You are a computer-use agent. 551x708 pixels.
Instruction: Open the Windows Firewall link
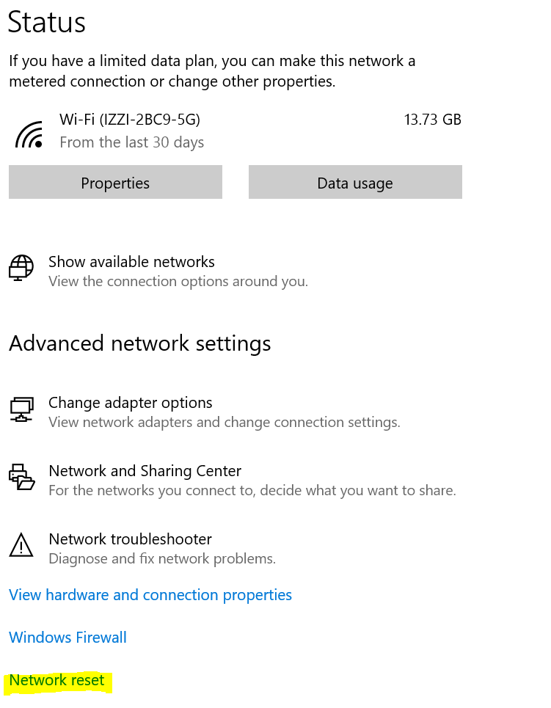(x=67, y=638)
